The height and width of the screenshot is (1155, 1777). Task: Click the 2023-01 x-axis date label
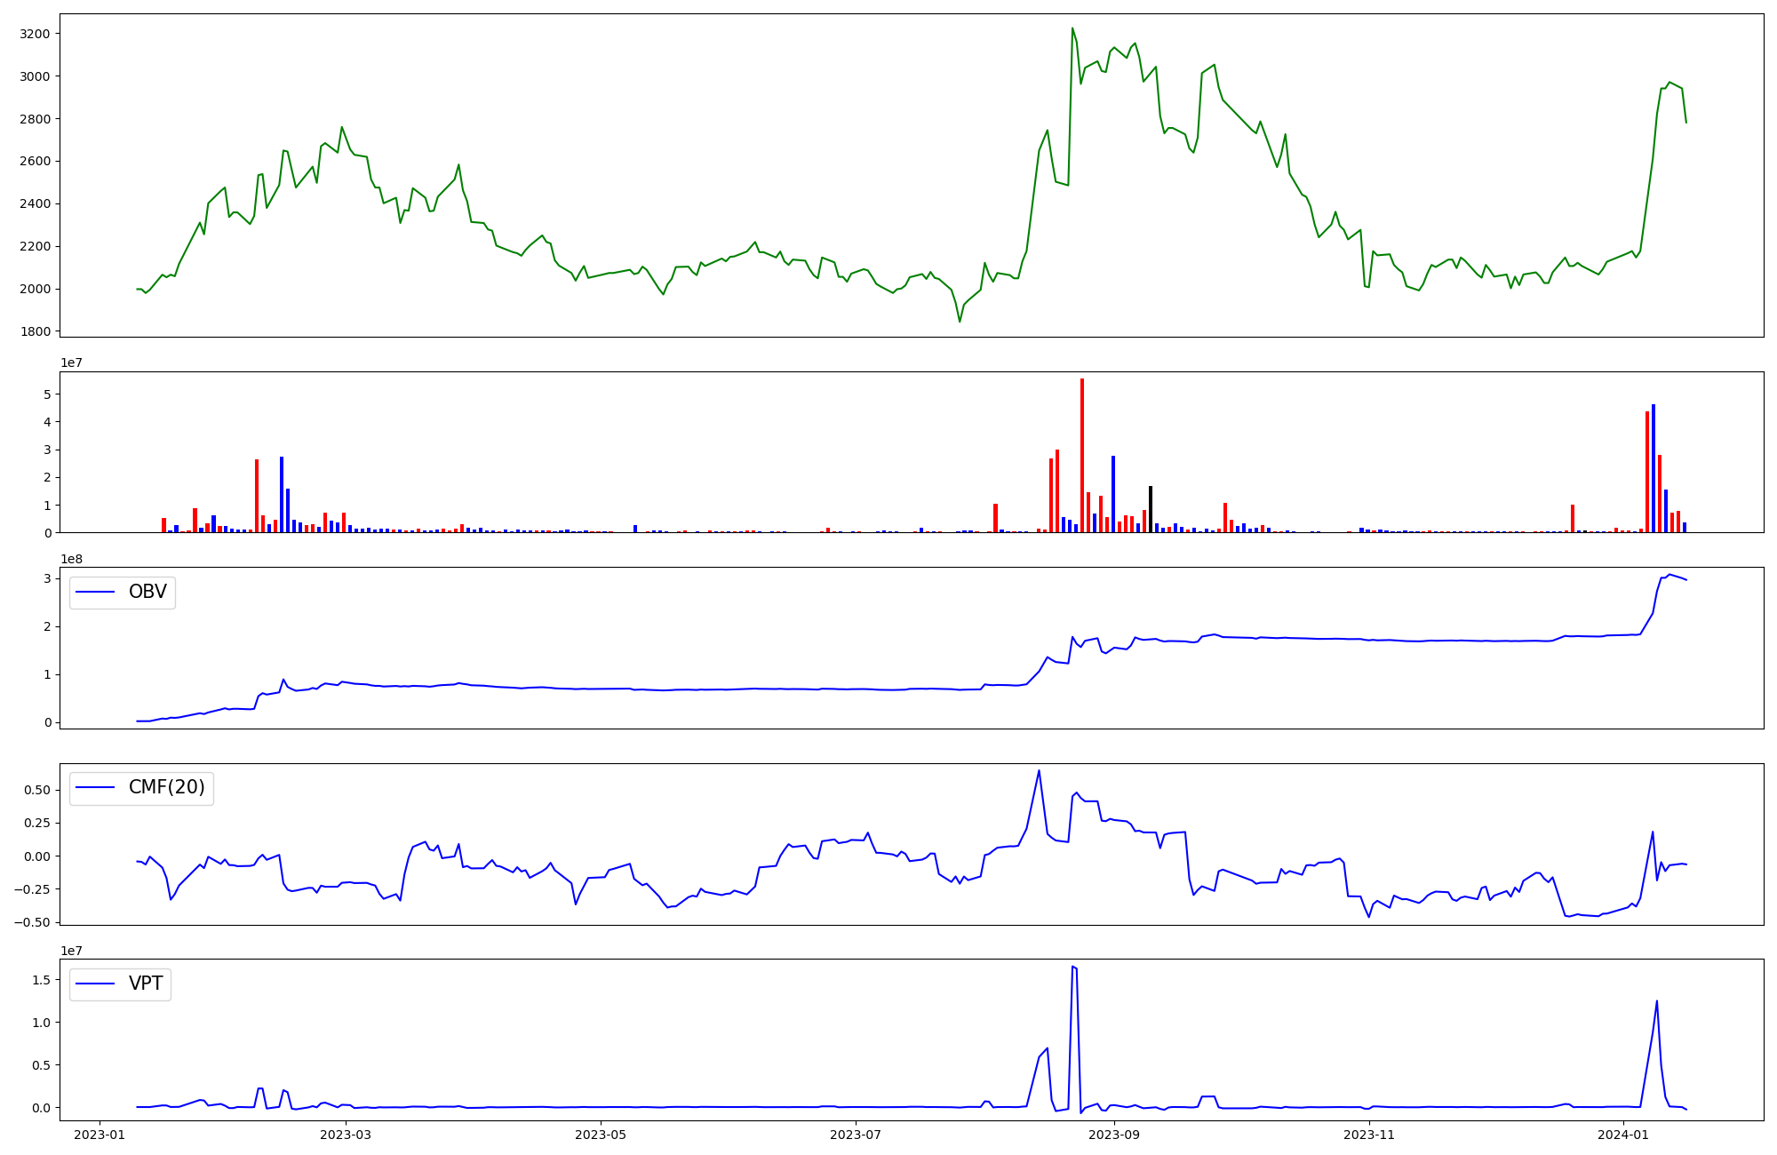coord(100,1135)
